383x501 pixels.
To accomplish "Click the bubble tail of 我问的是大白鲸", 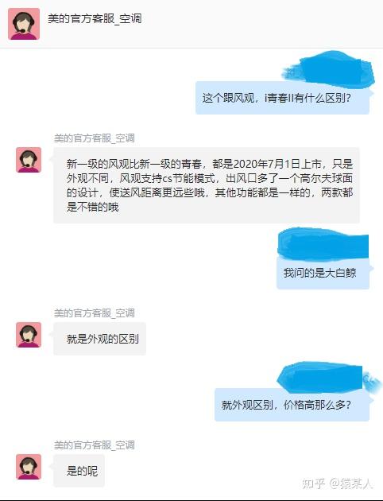I will (372, 269).
